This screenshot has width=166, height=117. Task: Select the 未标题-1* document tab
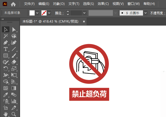[50, 21]
